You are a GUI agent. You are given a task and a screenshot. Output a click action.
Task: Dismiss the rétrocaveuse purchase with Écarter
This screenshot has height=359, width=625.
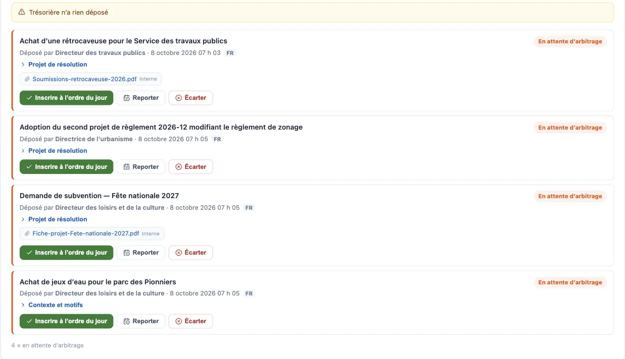coord(190,98)
